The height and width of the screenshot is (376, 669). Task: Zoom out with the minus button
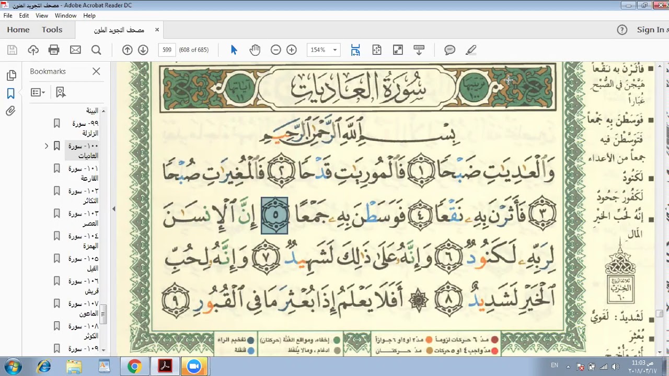click(275, 50)
